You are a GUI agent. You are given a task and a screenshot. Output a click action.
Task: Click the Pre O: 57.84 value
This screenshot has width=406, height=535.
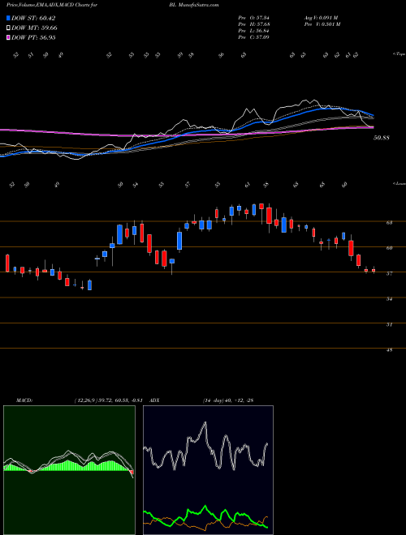tap(253, 18)
